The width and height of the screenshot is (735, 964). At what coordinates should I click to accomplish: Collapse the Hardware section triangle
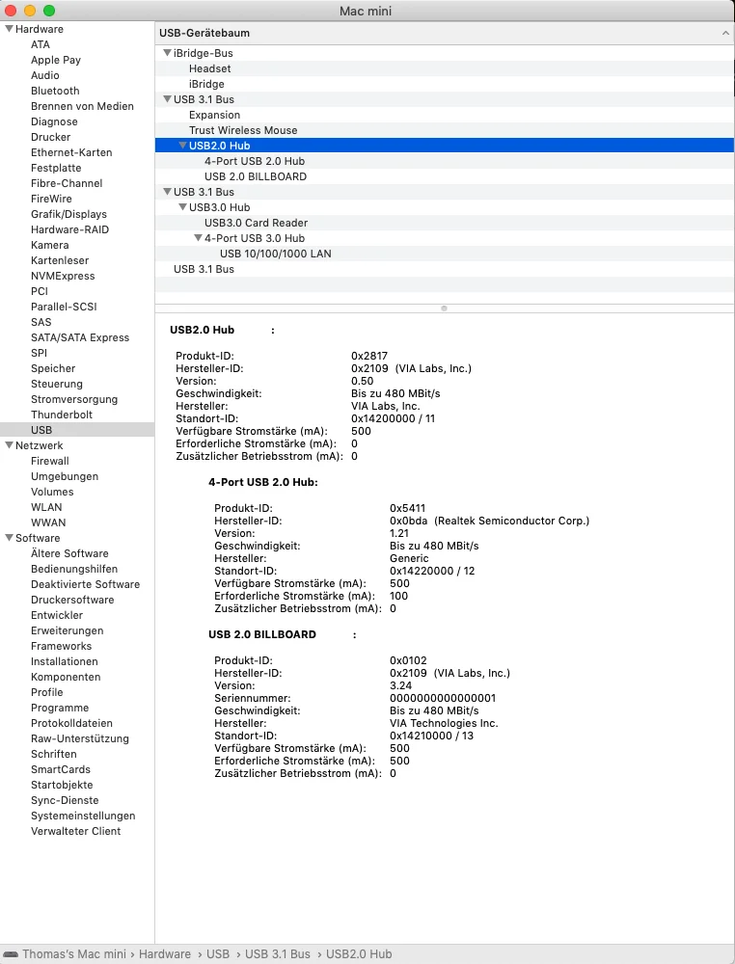[x=10, y=29]
